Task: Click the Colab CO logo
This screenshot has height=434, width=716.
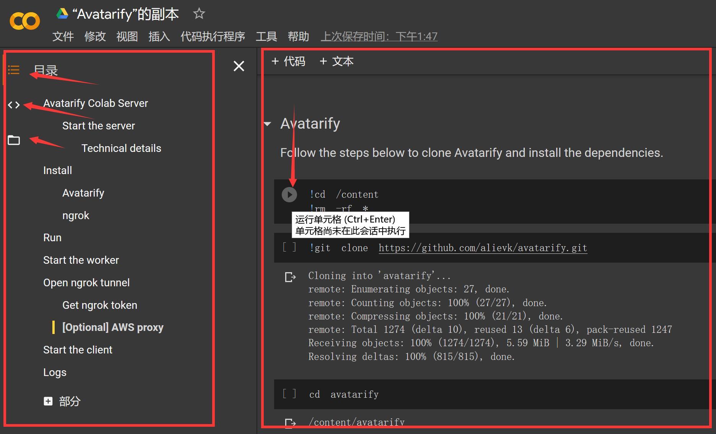Action: [25, 21]
